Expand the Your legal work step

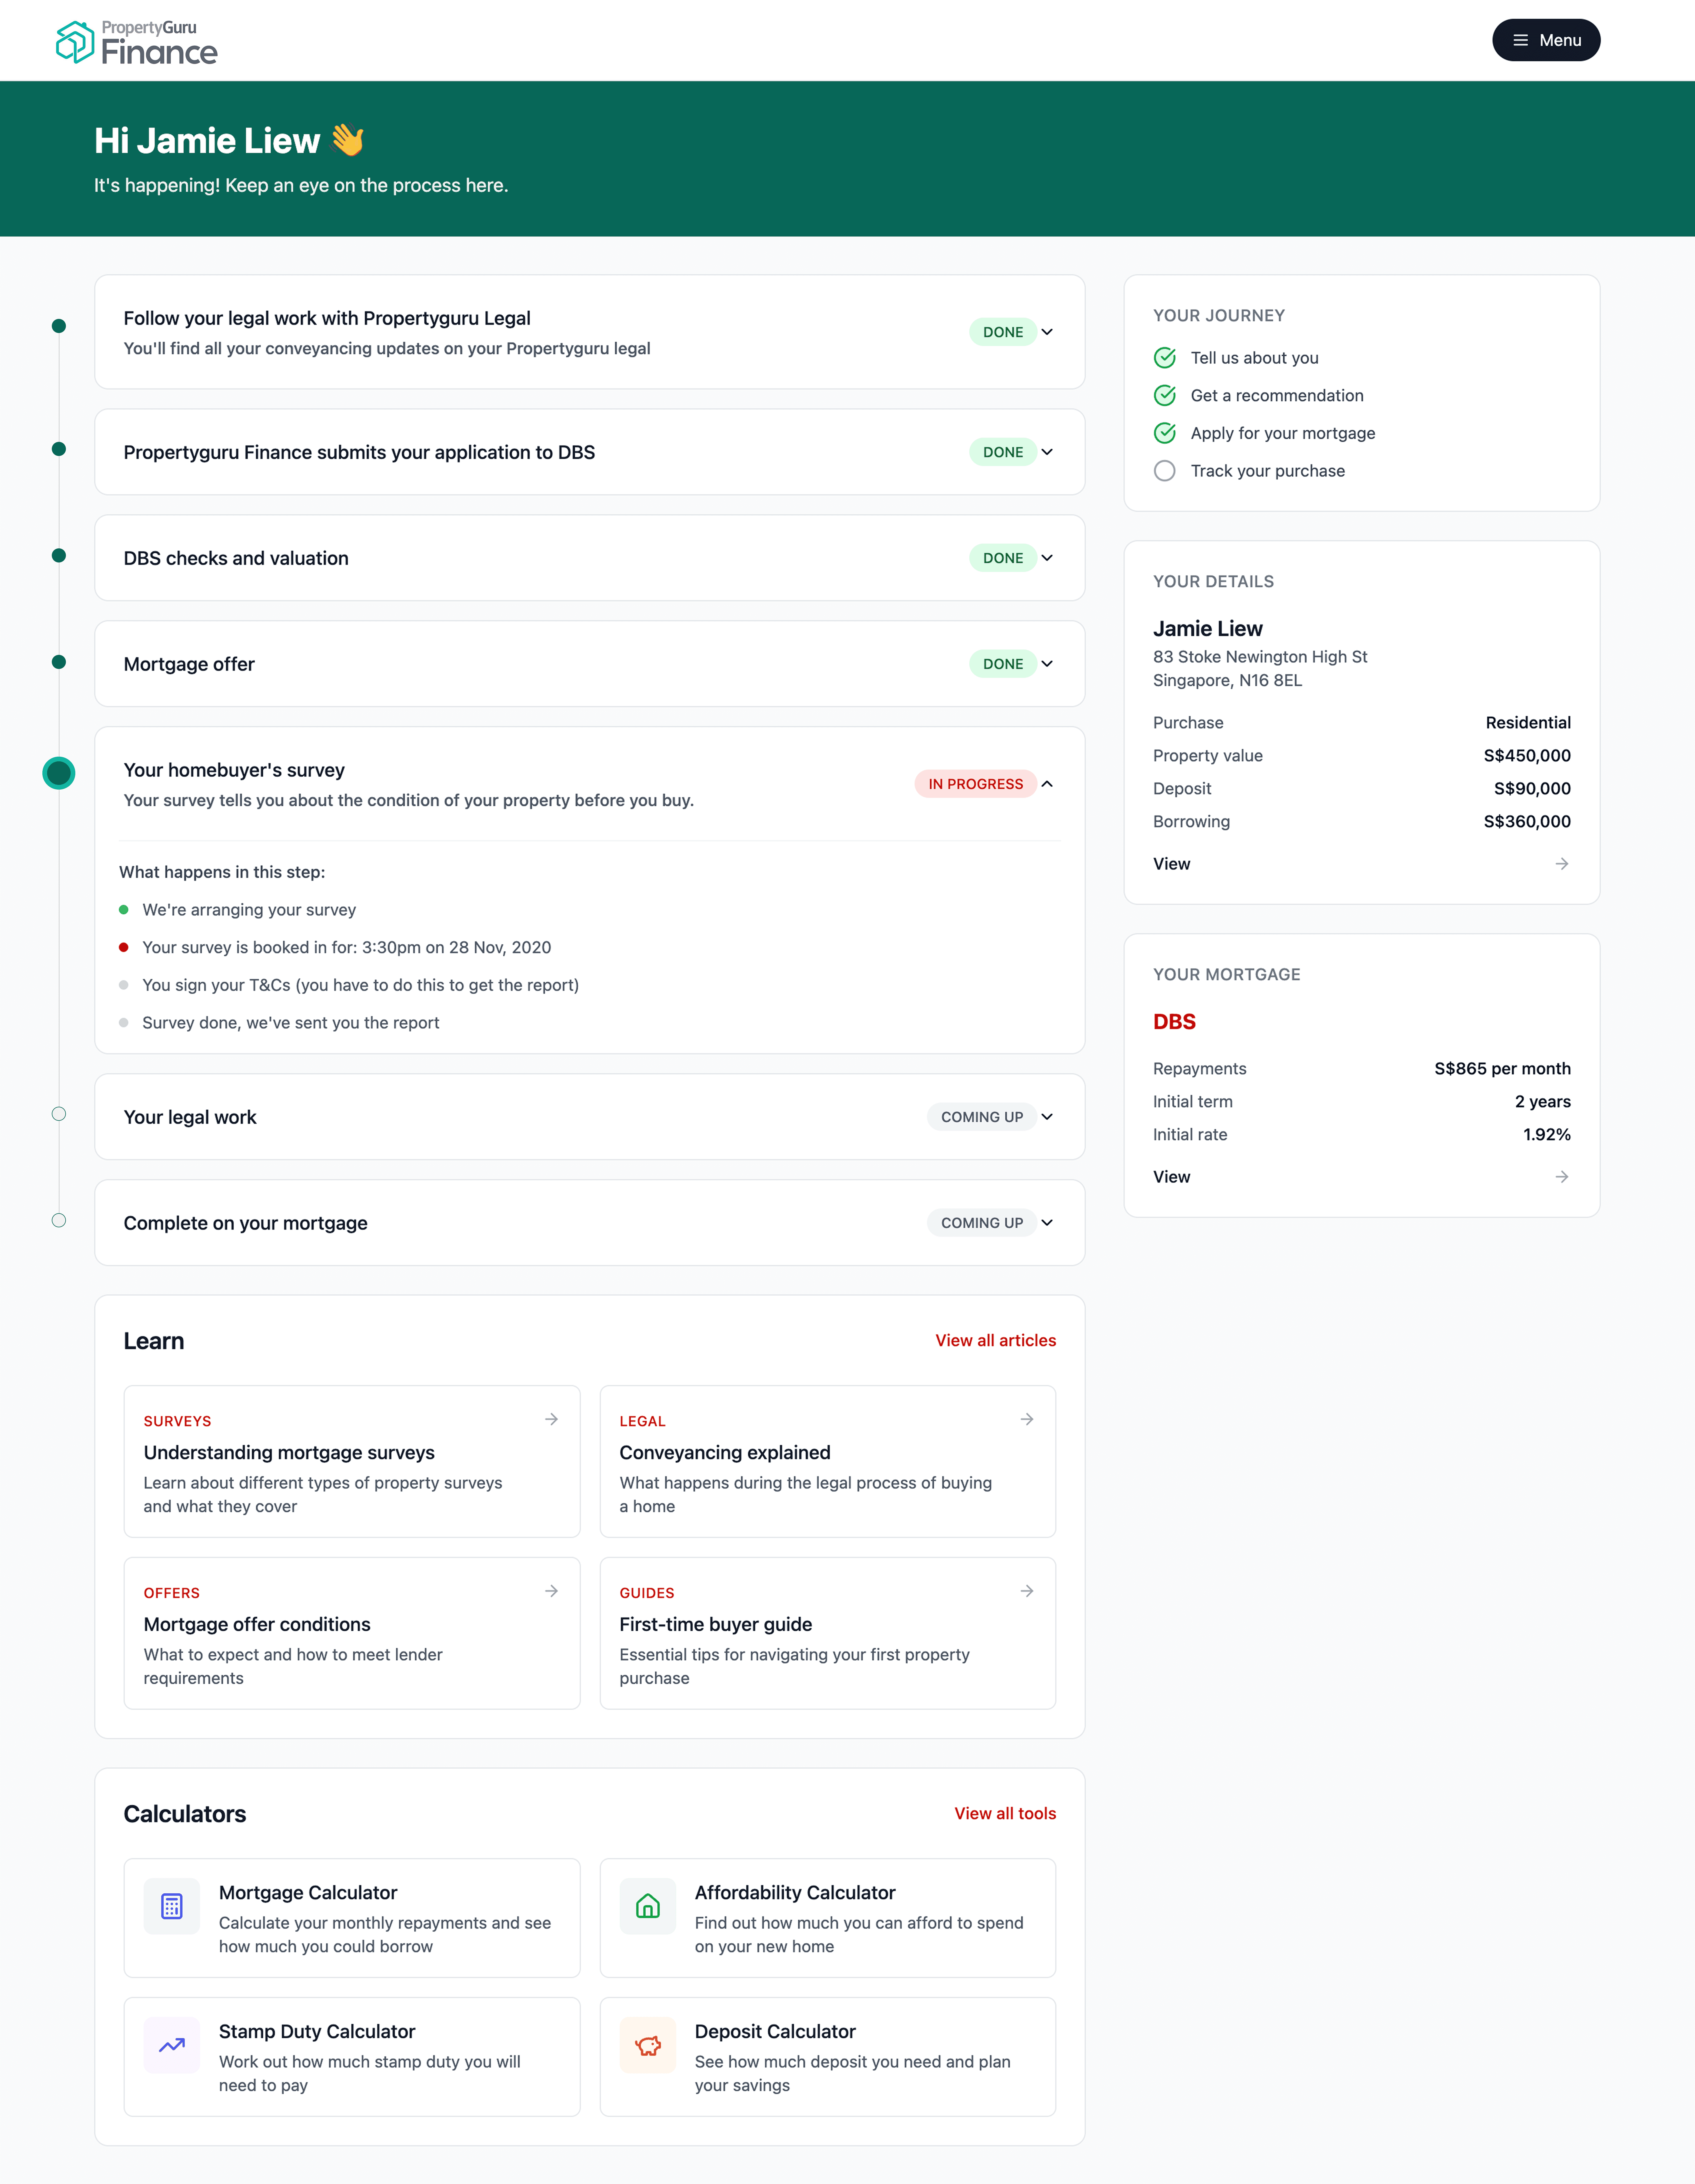coord(1047,1117)
